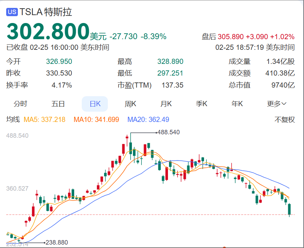Click the after-hours price 305.890
The height and width of the screenshot is (248, 304).
pos(230,37)
